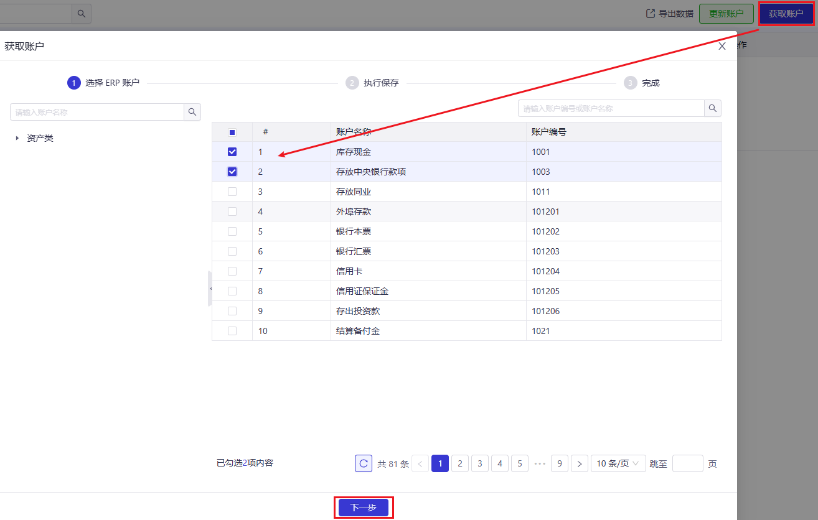Focus the 请输入账户名称 search field
This screenshot has width=818, height=520.
(97, 112)
